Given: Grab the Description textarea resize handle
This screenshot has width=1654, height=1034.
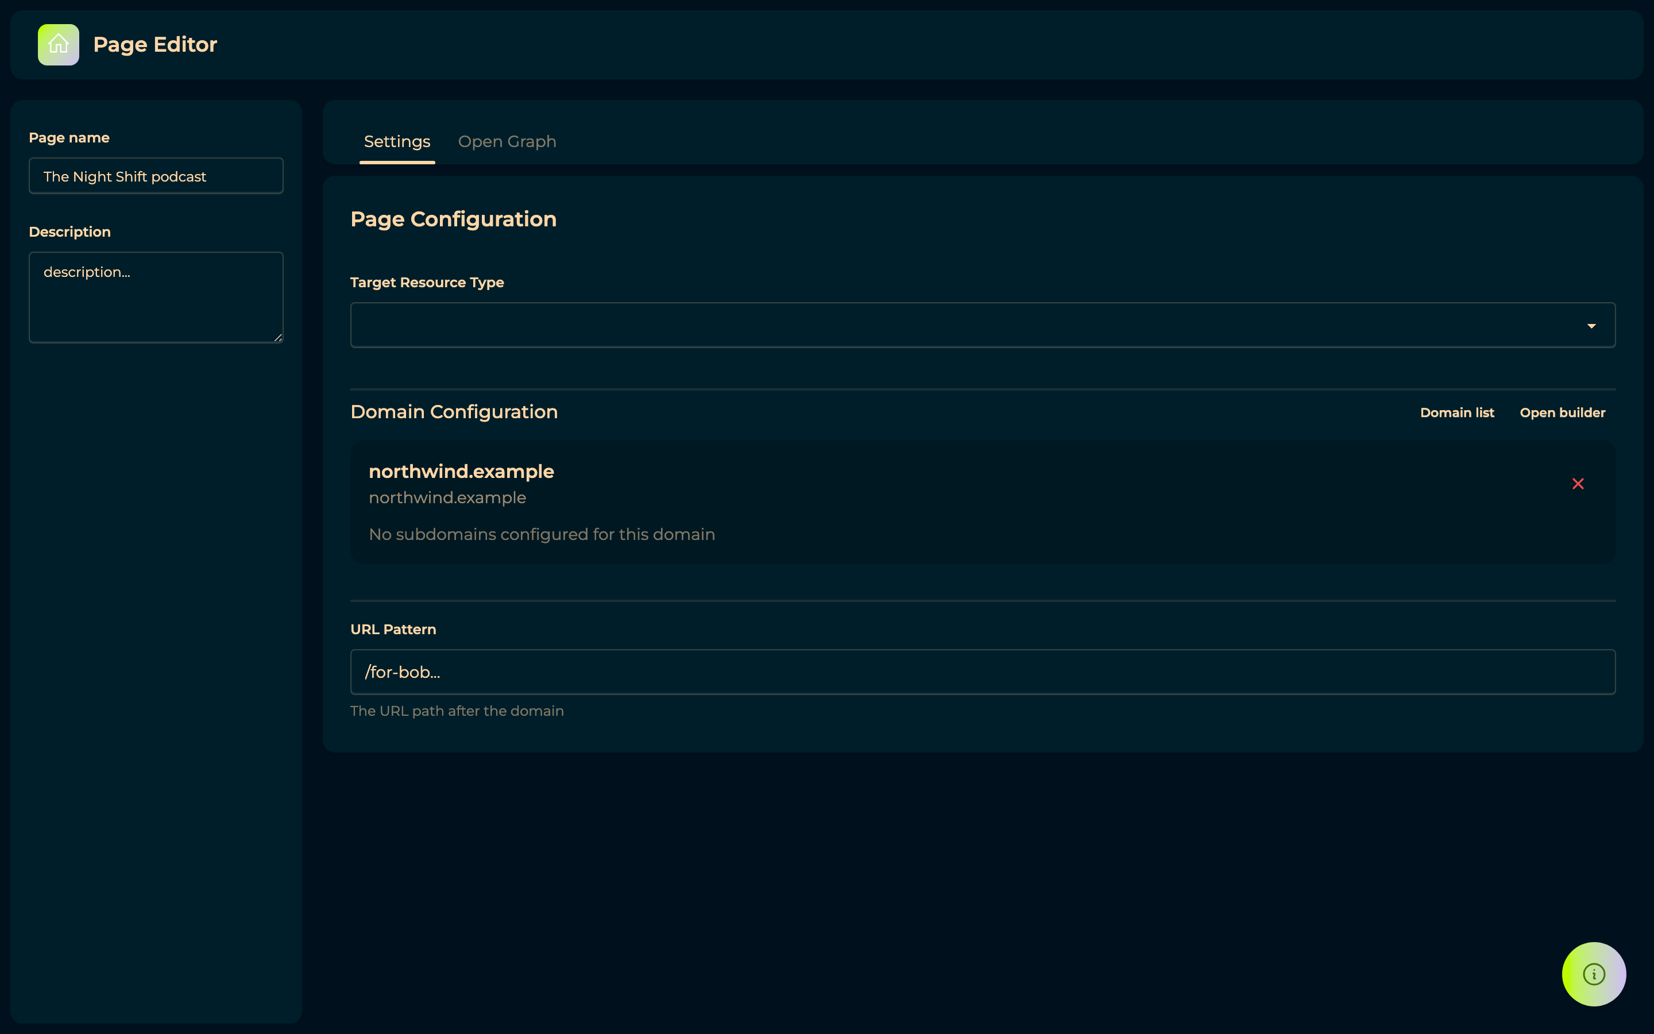Looking at the screenshot, I should coord(278,338).
